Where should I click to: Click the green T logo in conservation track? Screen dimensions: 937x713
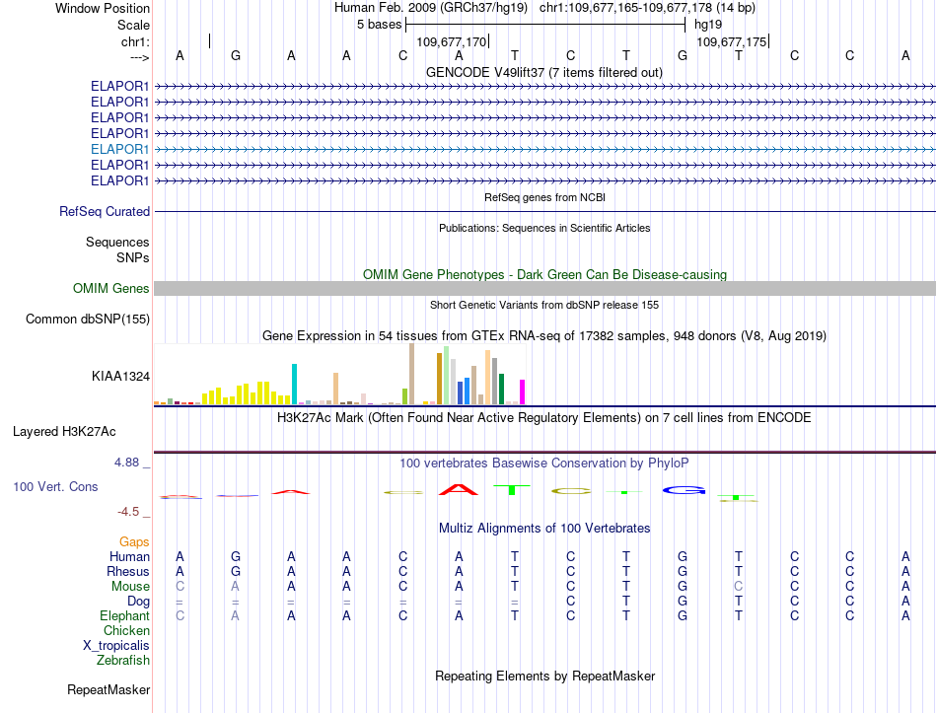click(x=512, y=489)
